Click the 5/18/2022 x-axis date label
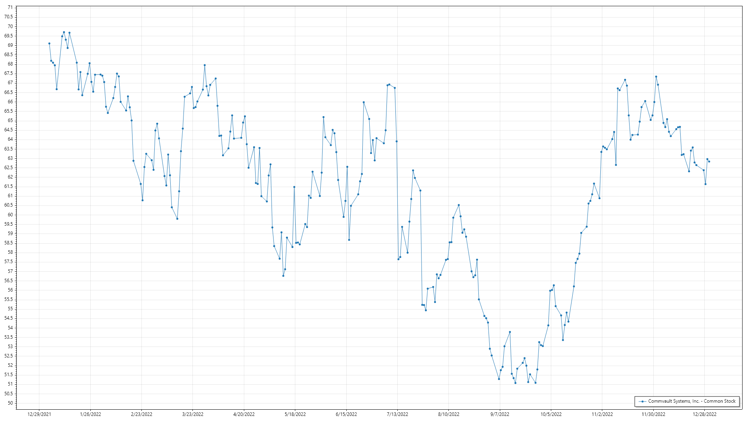748x421 pixels. (x=295, y=414)
